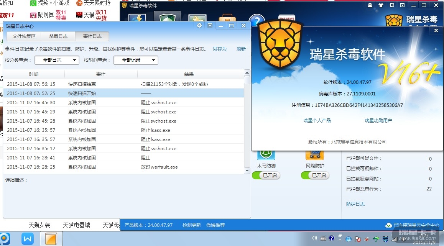Select log row dated 2015-11-07 16:45:29
This screenshot has height=246, width=444.
pyautogui.click(x=123, y=112)
